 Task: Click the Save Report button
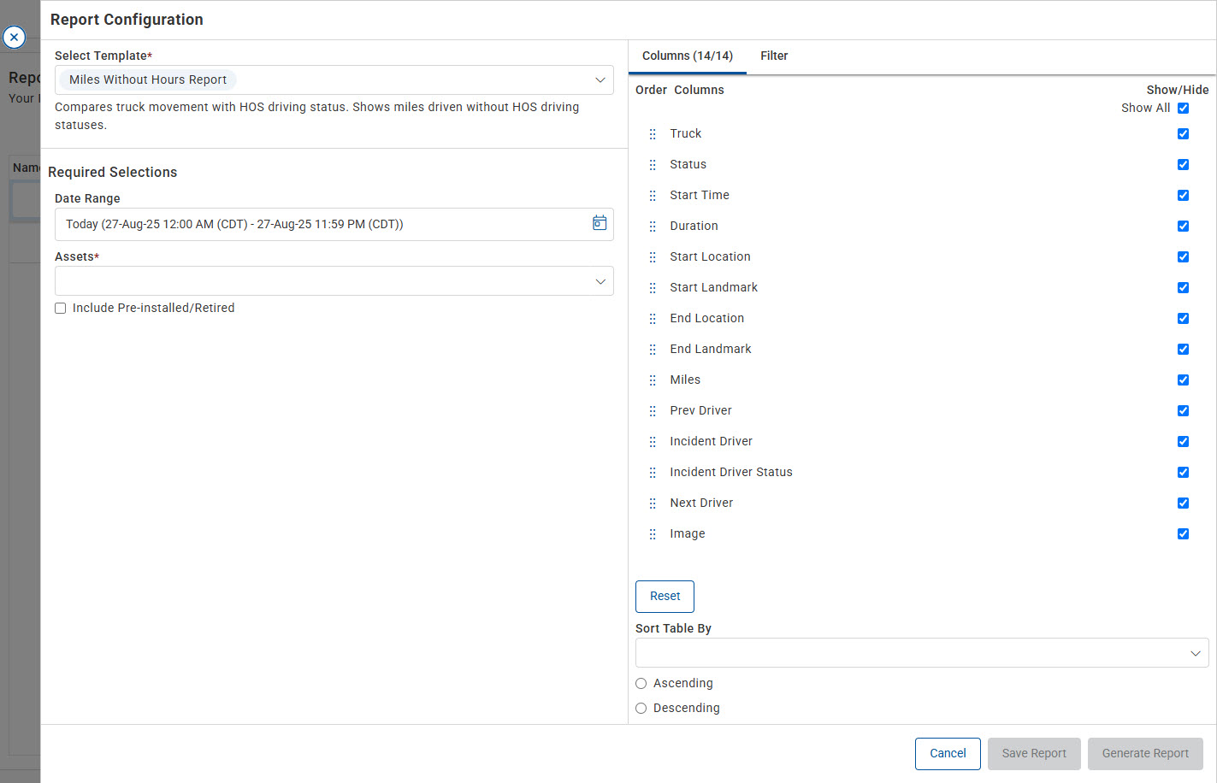[x=1034, y=754]
